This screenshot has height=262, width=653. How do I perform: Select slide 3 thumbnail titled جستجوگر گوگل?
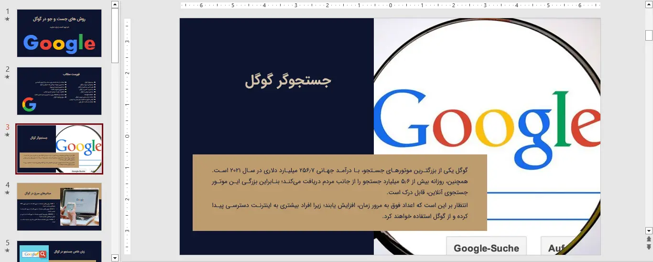tap(59, 149)
